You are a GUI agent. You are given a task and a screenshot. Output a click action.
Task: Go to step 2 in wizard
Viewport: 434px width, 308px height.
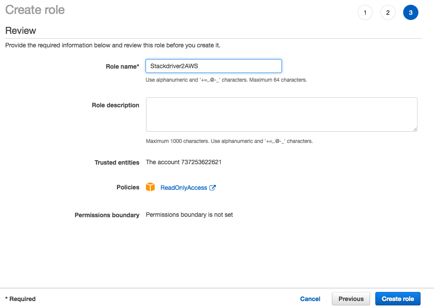(388, 13)
